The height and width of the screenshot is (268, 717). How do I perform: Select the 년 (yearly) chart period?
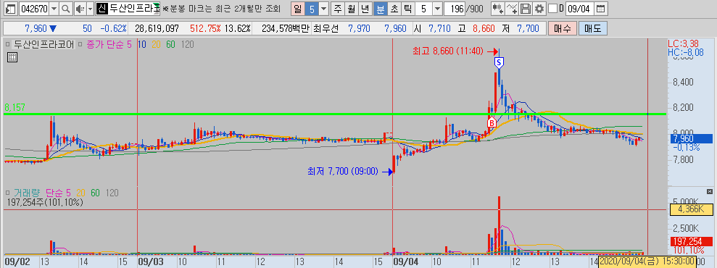tap(365, 8)
